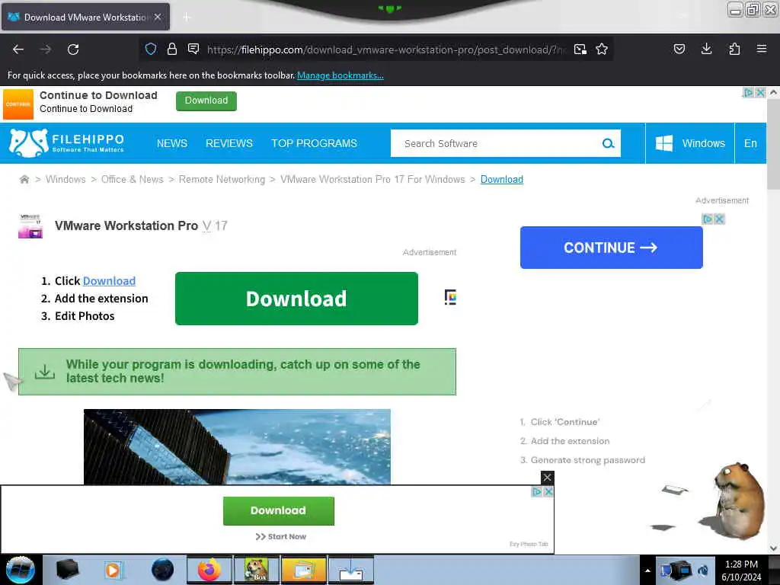
Task: Open Manage bookmarks link
Action: pos(340,75)
